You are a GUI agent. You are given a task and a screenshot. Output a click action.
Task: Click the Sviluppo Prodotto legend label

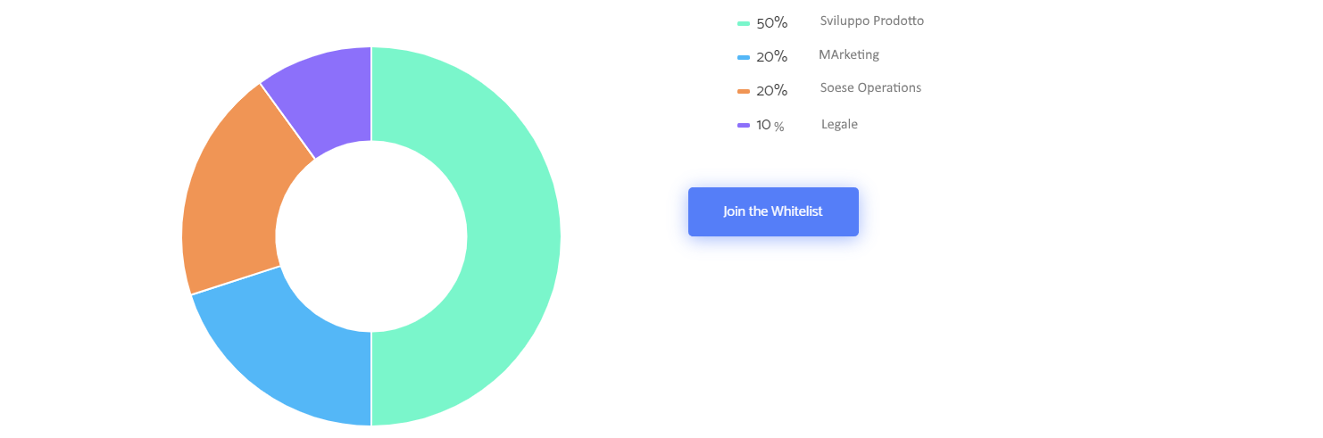872,21
